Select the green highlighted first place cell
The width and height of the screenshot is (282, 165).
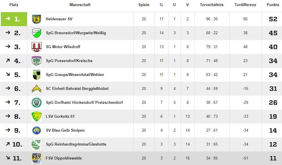[14, 19]
